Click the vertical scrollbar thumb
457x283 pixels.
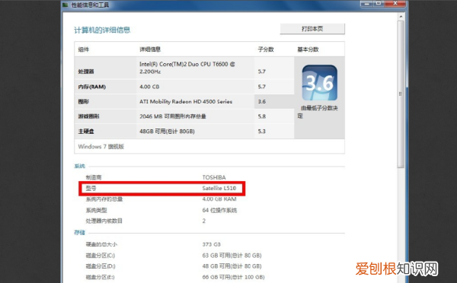click(x=401, y=94)
